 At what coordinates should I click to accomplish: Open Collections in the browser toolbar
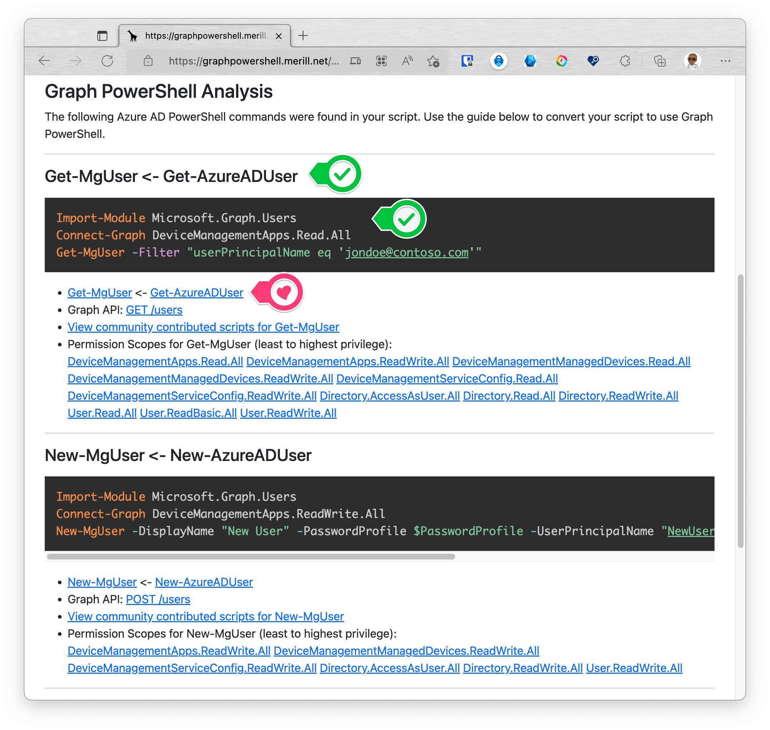point(660,61)
